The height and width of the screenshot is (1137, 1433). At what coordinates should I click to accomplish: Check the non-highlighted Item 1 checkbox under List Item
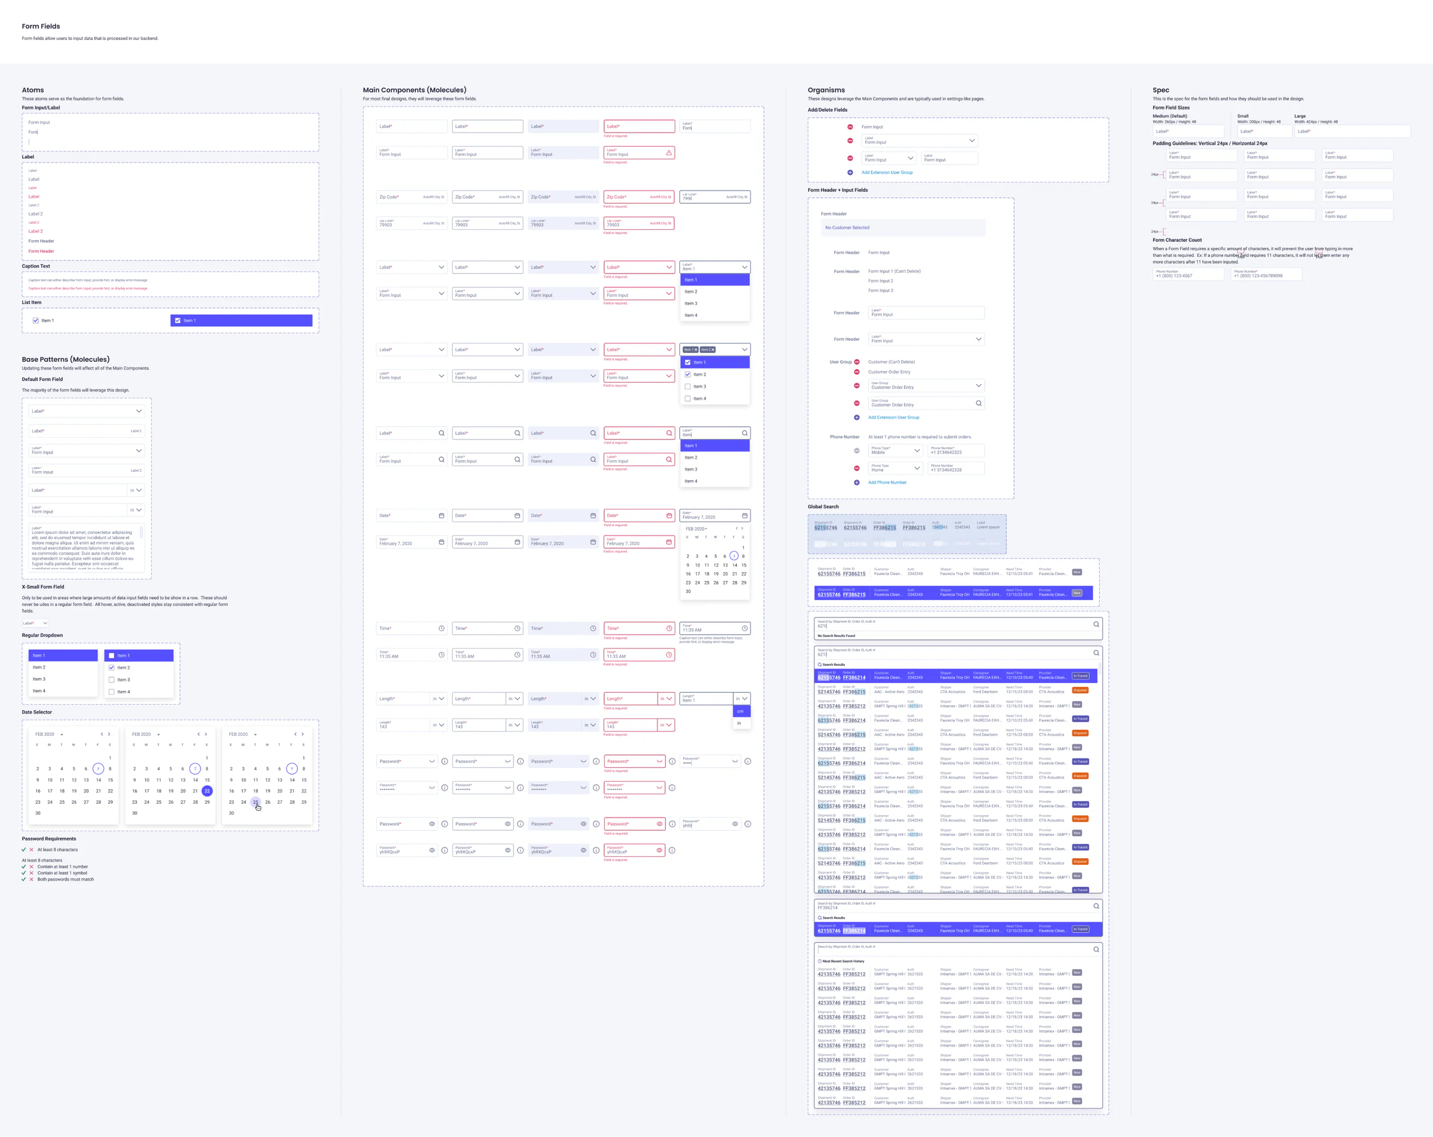36,321
